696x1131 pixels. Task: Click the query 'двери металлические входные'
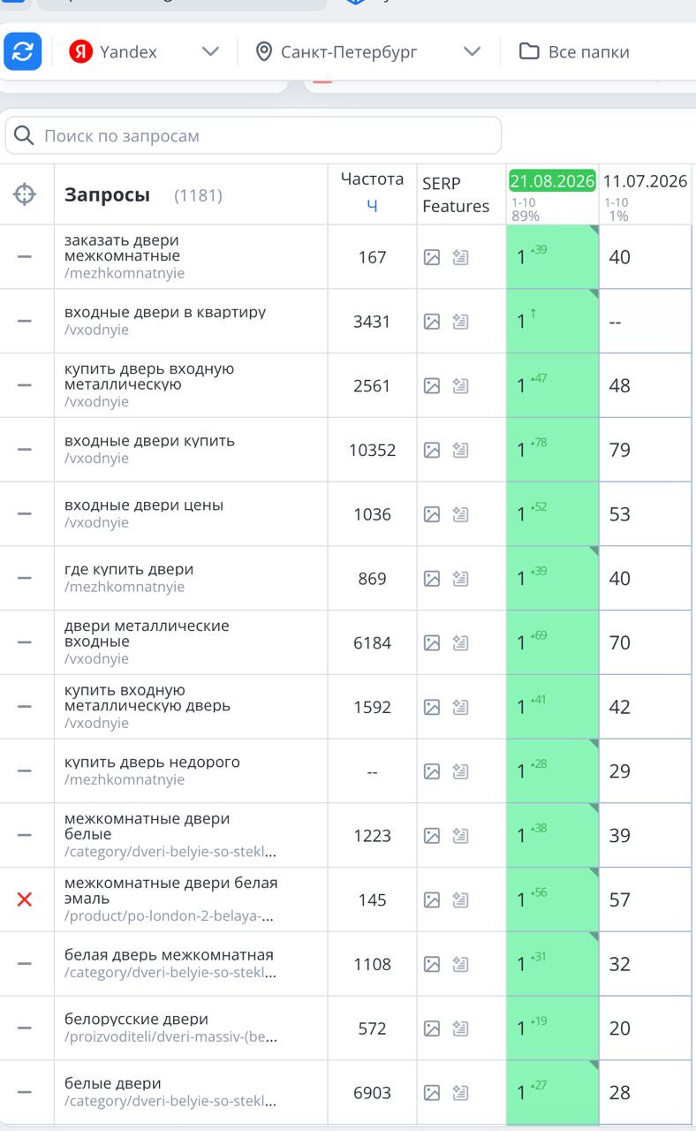coord(147,634)
